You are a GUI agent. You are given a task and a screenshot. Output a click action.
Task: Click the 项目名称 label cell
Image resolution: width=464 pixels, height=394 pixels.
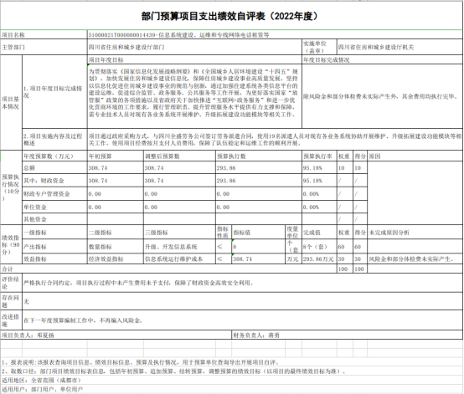[x=44, y=35]
